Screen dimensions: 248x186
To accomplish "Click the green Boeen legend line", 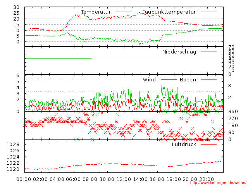I will [208, 79].
